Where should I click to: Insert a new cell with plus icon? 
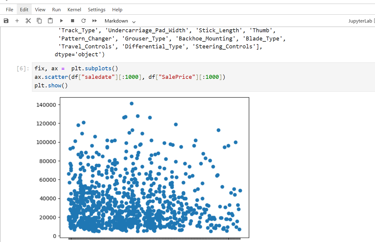click(x=17, y=21)
